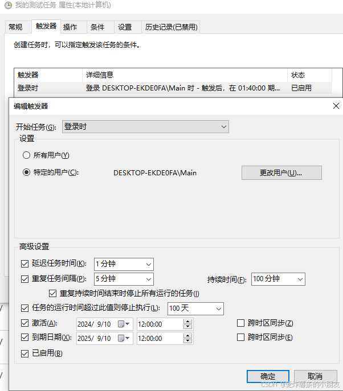Toggle 重复任务间隔 checkbox
The height and width of the screenshot is (391, 343).
coord(24,279)
